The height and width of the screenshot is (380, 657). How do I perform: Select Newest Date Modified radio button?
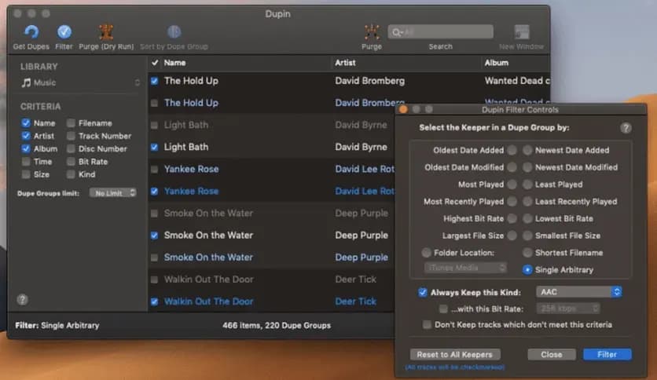click(x=527, y=167)
